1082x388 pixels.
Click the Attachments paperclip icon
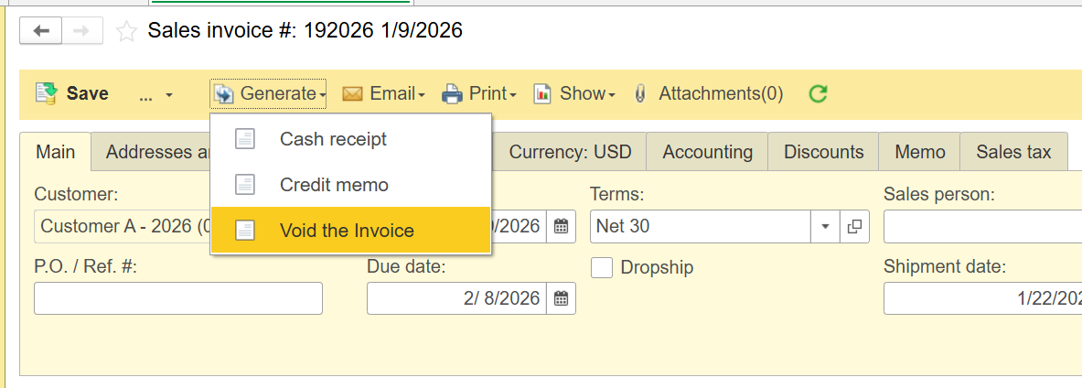641,93
